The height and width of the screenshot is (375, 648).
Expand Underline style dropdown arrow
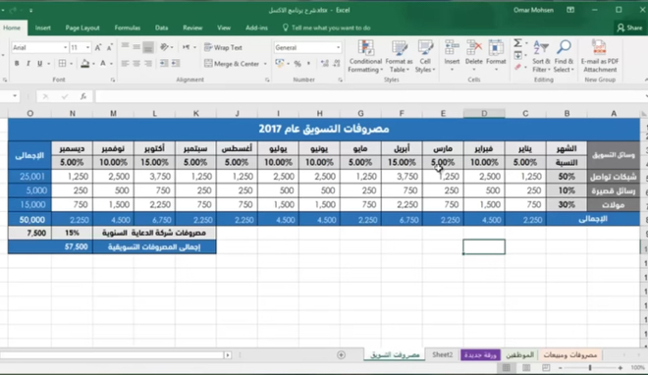48,64
